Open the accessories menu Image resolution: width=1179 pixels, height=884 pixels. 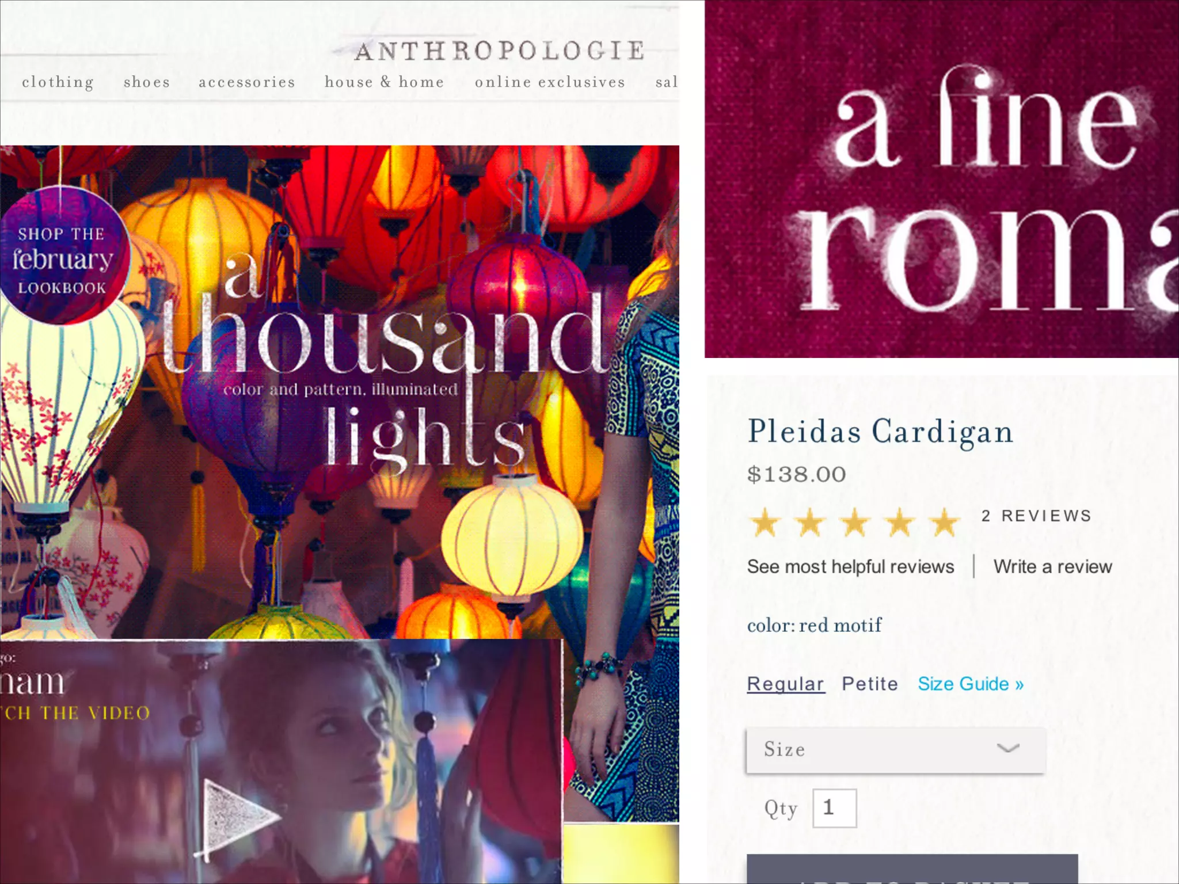tap(247, 82)
